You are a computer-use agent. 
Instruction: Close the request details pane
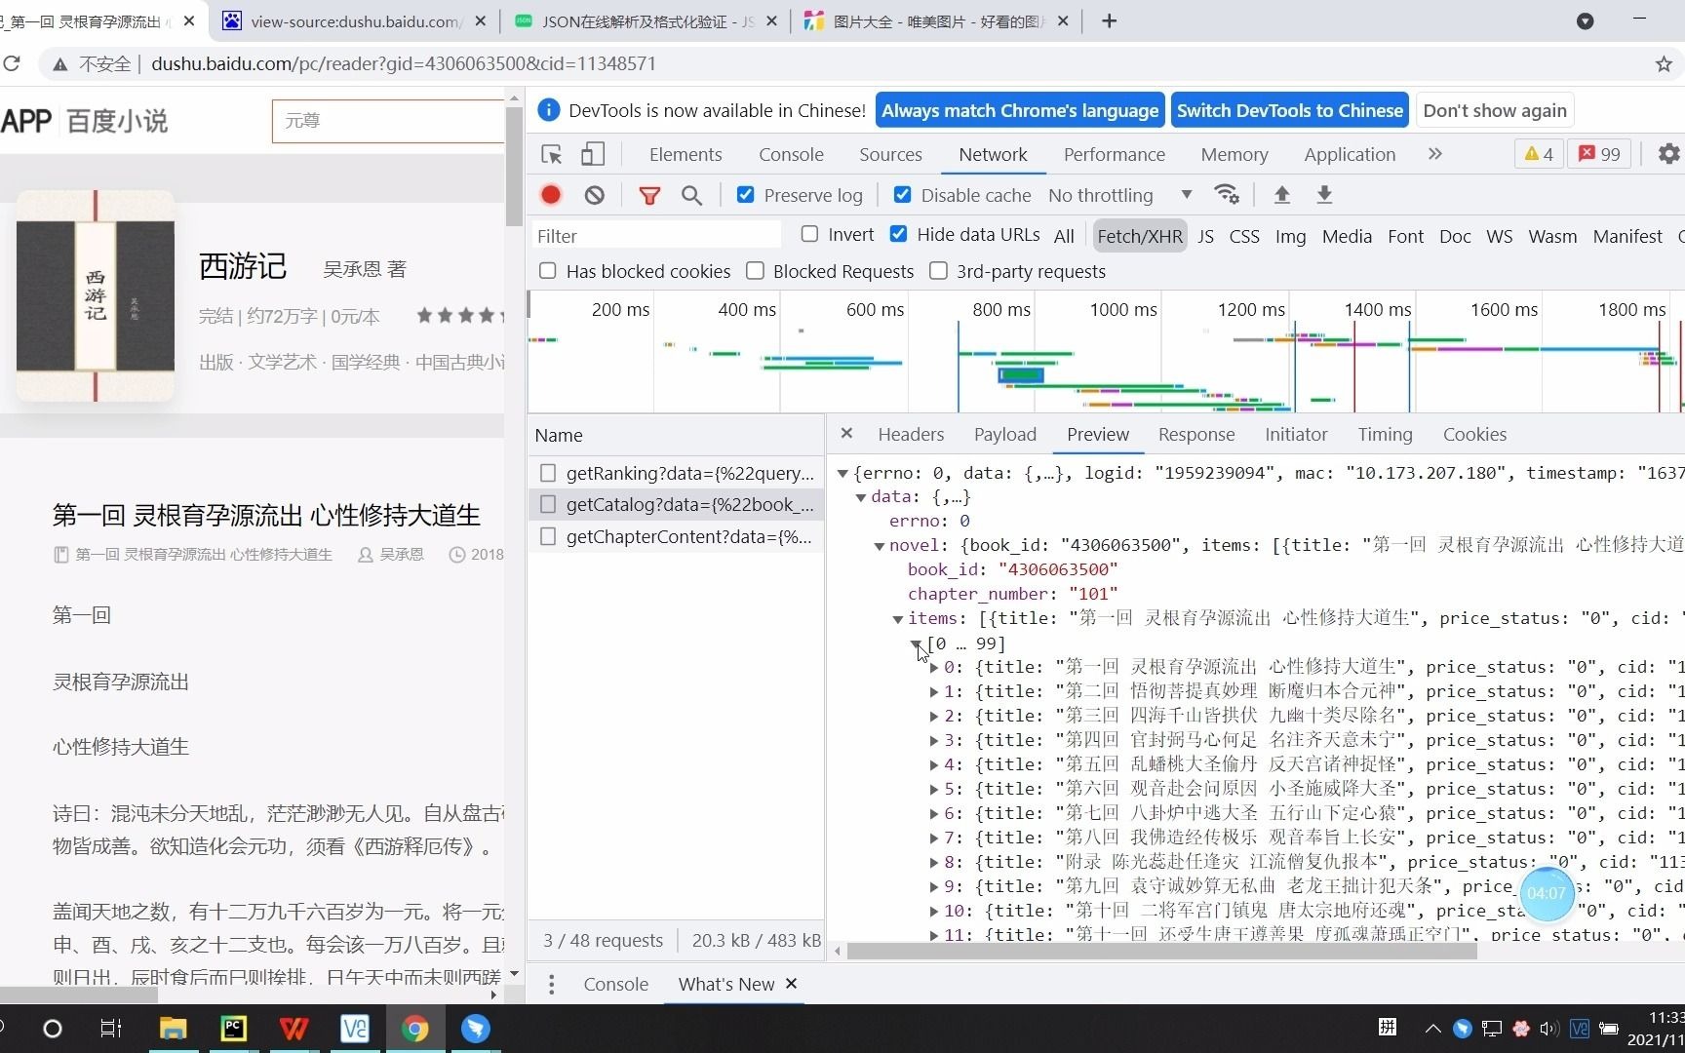(846, 434)
